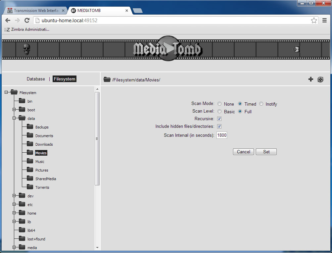Click the Torrents folder icon

point(30,187)
